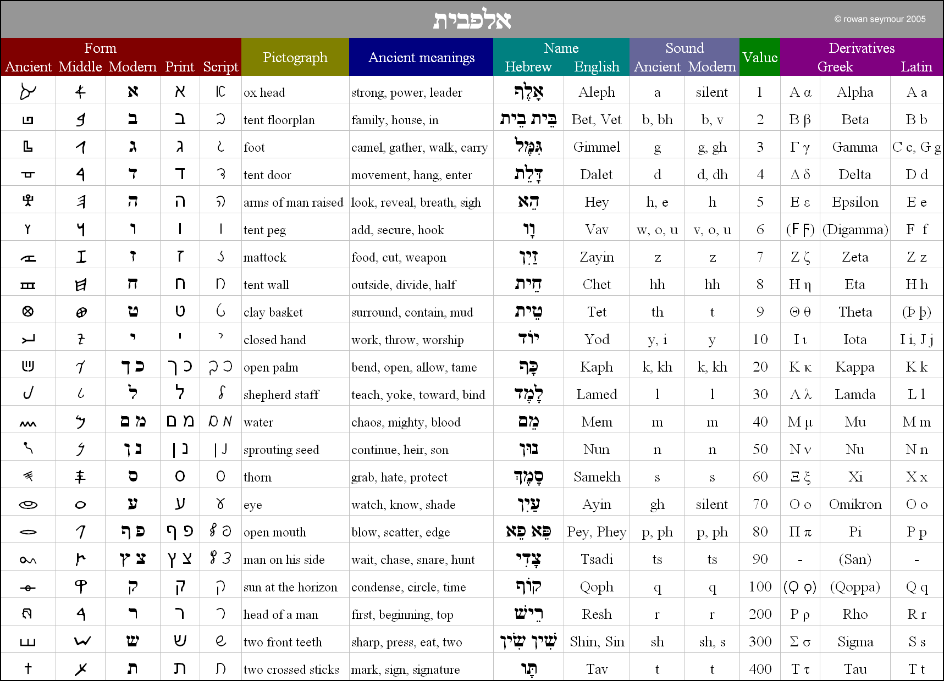This screenshot has width=944, height=681.
Task: Click the Latin subheader under Derivatives
Action: pos(917,67)
